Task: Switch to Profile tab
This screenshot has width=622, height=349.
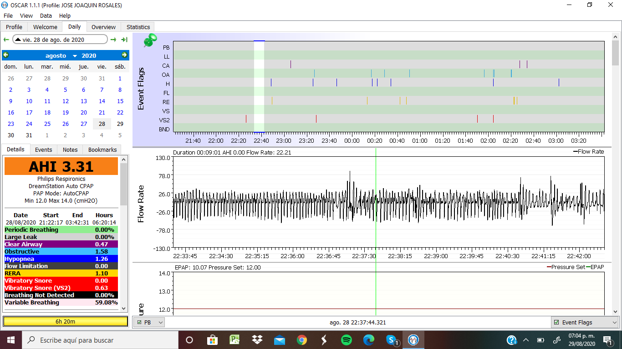Action: tap(14, 27)
